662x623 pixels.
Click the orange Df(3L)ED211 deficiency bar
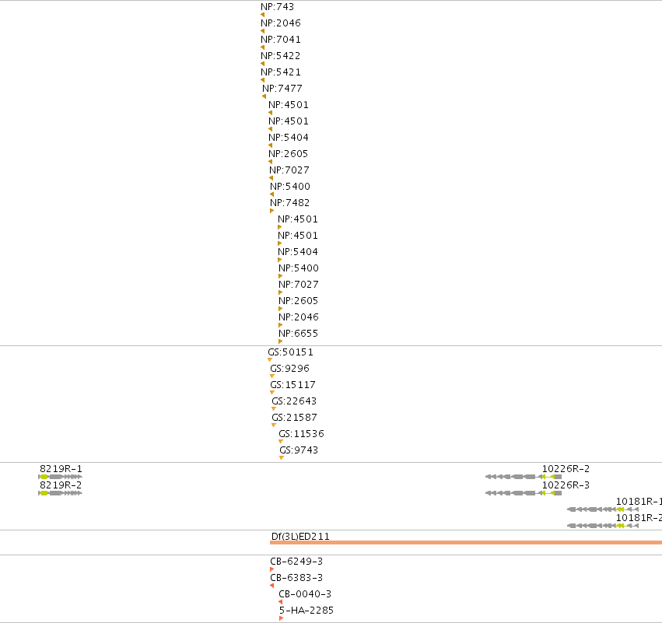[x=466, y=543]
